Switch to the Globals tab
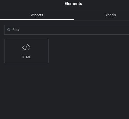This screenshot has height=119, width=129. (x=110, y=15)
